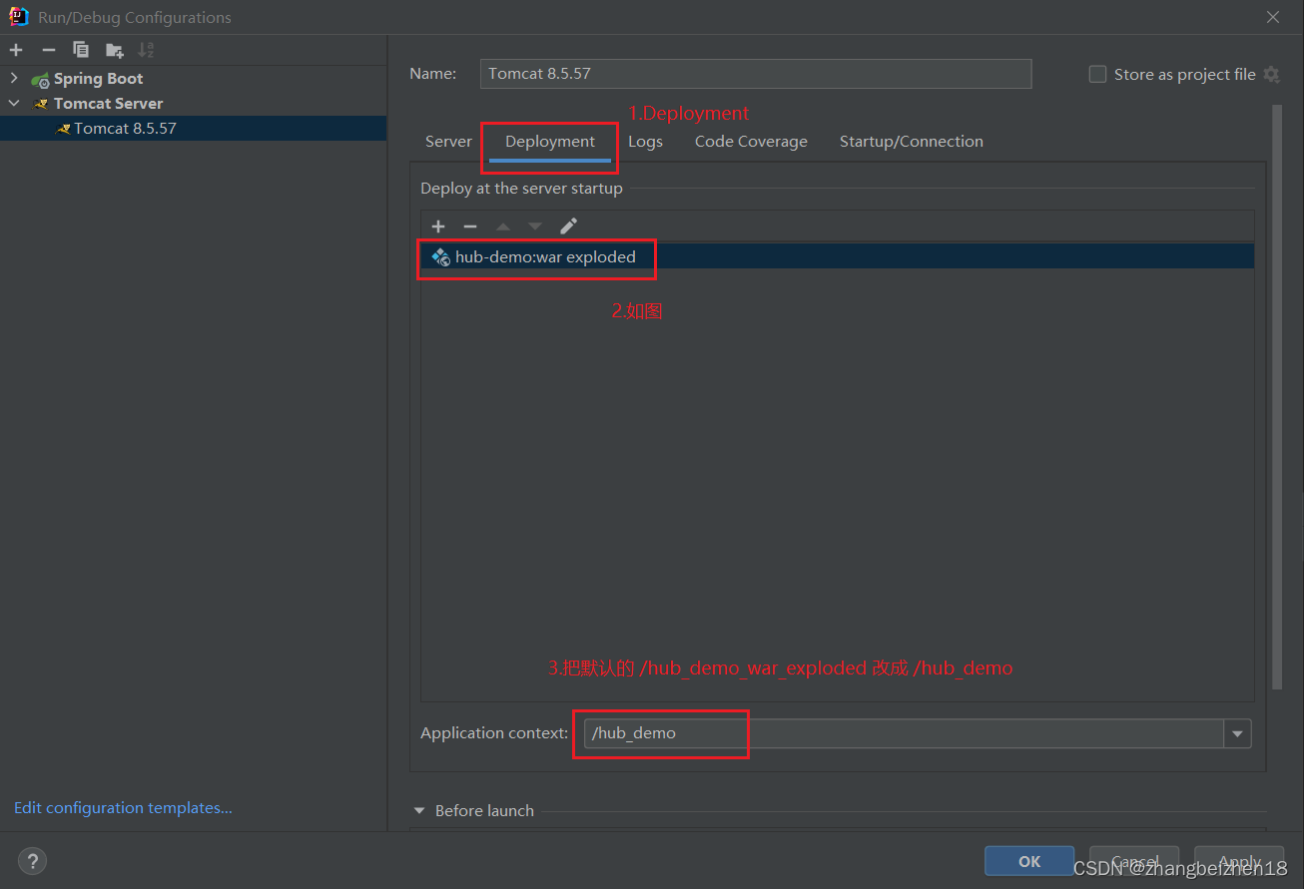Sort configurations in the left panel
Screen dimensions: 1304x889
pyautogui.click(x=146, y=49)
